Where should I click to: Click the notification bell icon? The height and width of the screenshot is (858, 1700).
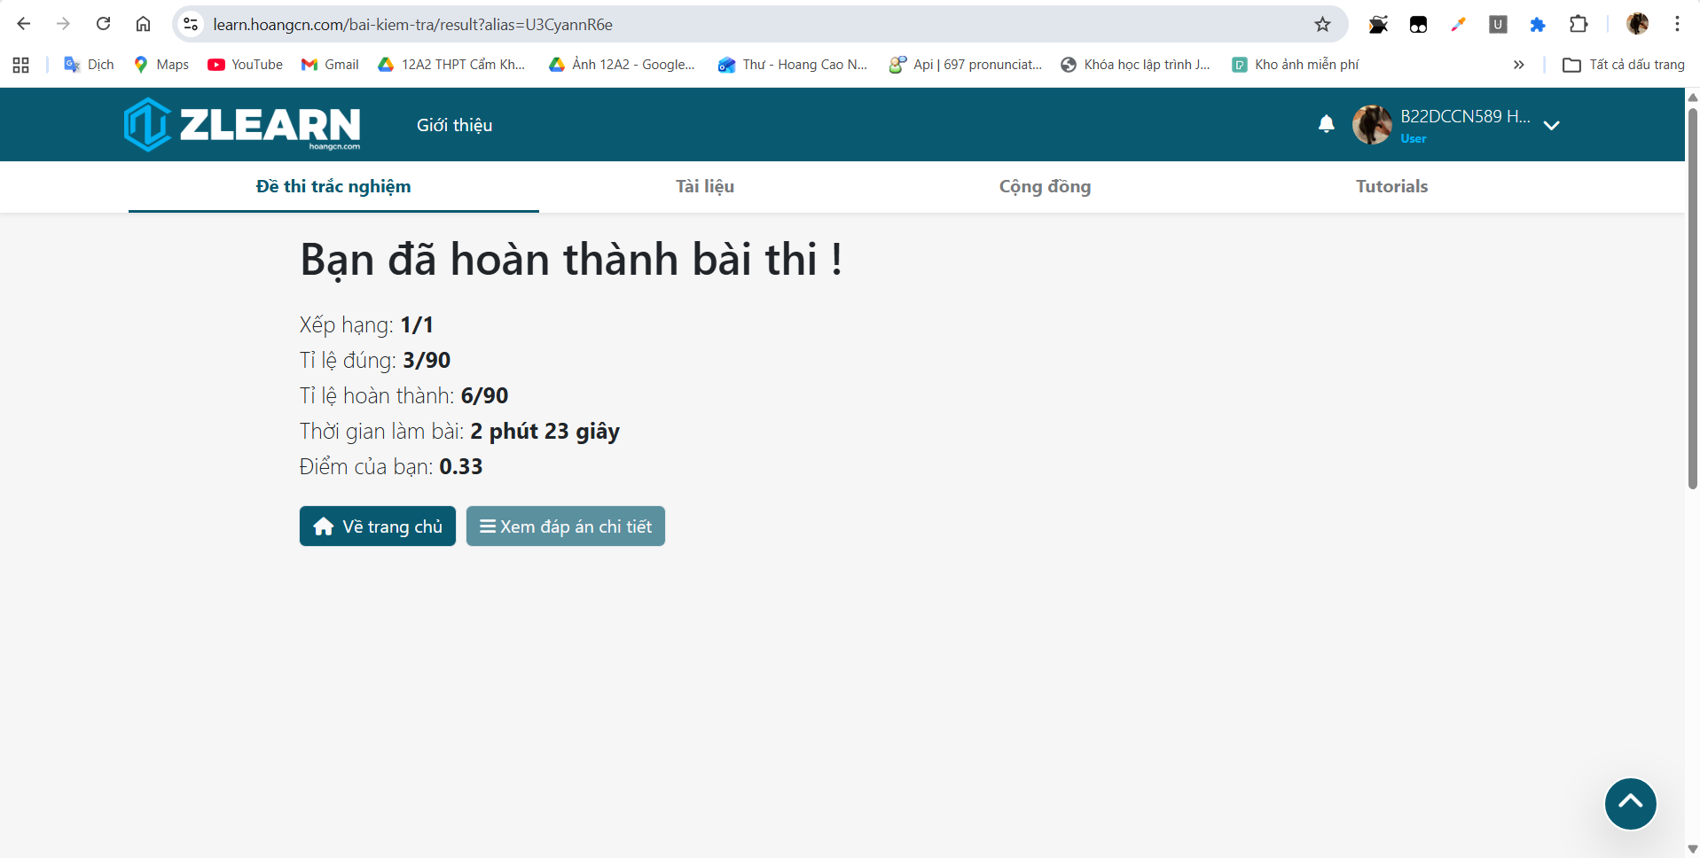point(1326,124)
